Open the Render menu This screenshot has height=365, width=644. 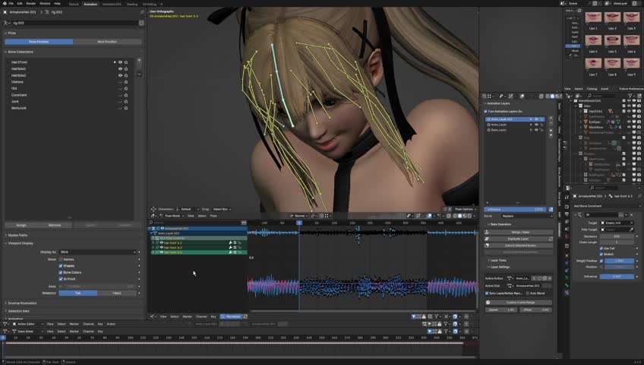tap(31, 3)
